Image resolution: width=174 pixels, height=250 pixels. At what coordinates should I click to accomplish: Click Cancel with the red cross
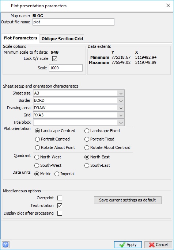click(158, 245)
